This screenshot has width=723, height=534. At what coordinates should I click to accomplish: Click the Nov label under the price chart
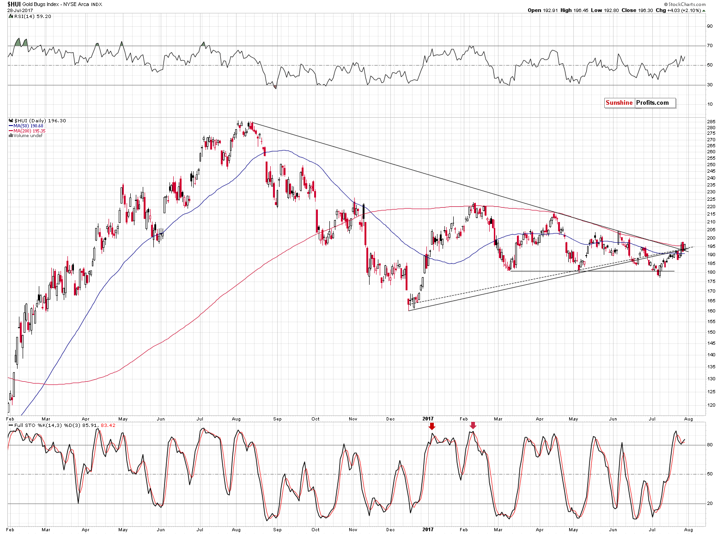(353, 419)
